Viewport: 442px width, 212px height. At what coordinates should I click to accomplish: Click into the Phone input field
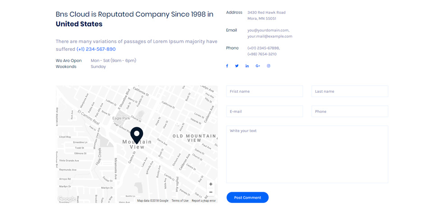click(350, 111)
